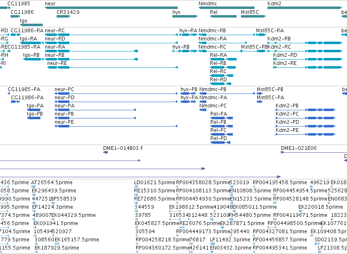This screenshot has width=347, height=254.
Task: Click transcript tgo-RB
Action: coord(31,55)
